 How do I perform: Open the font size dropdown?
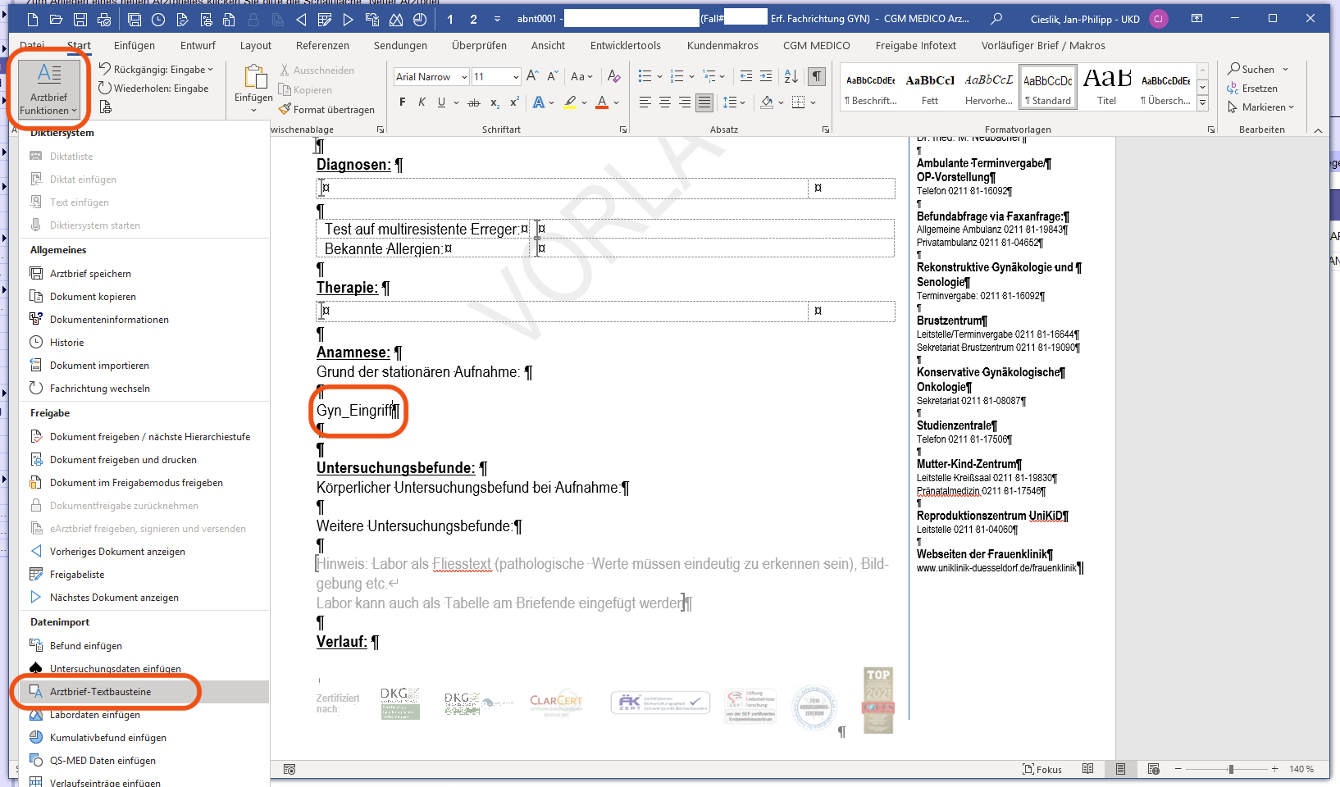pyautogui.click(x=515, y=77)
